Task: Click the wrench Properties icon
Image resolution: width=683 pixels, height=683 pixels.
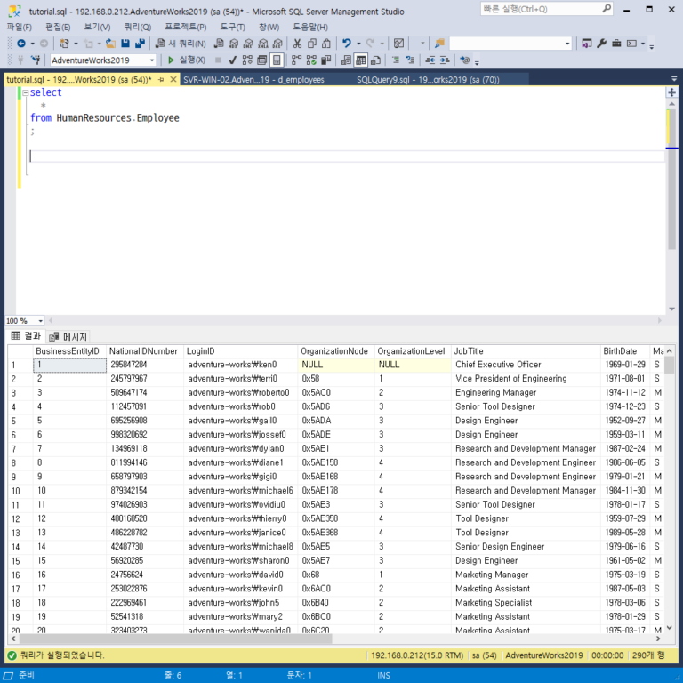Action: 601,44
